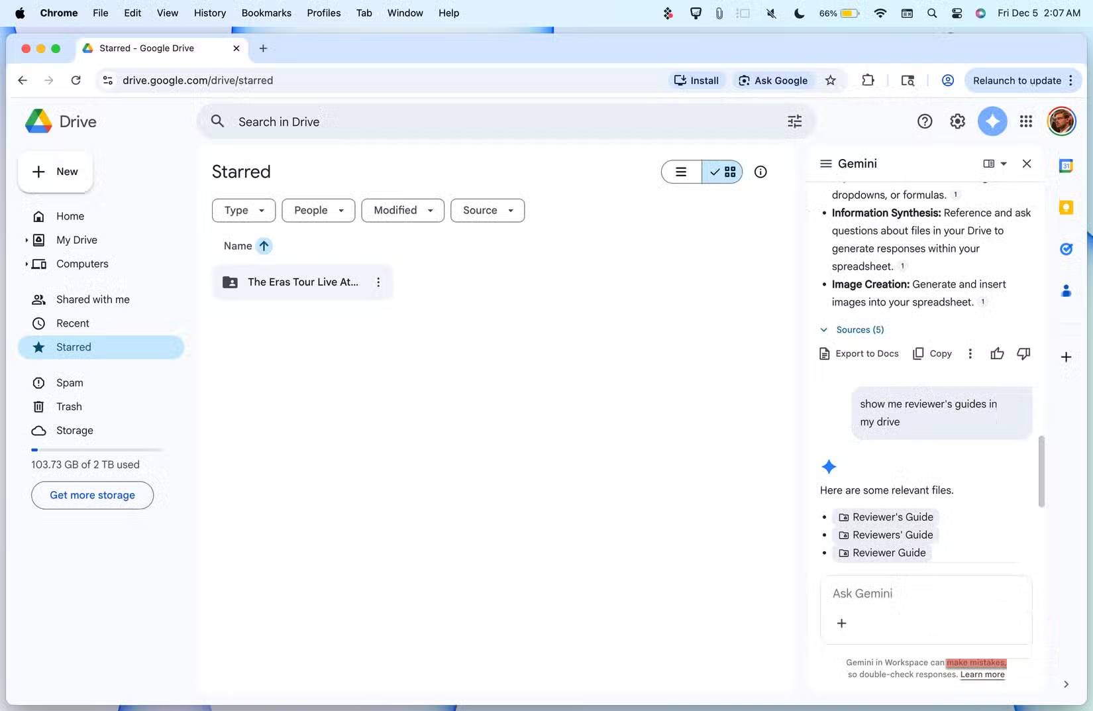Screen dimensions: 1093x711
Task: Click the Ask Gemini input field
Action: 926,594
